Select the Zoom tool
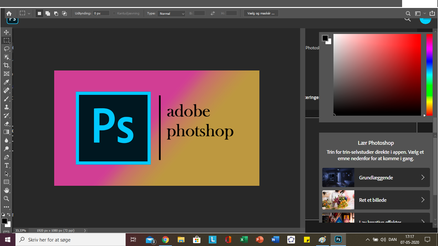Viewport: 438px width, 246px height. tap(6, 199)
